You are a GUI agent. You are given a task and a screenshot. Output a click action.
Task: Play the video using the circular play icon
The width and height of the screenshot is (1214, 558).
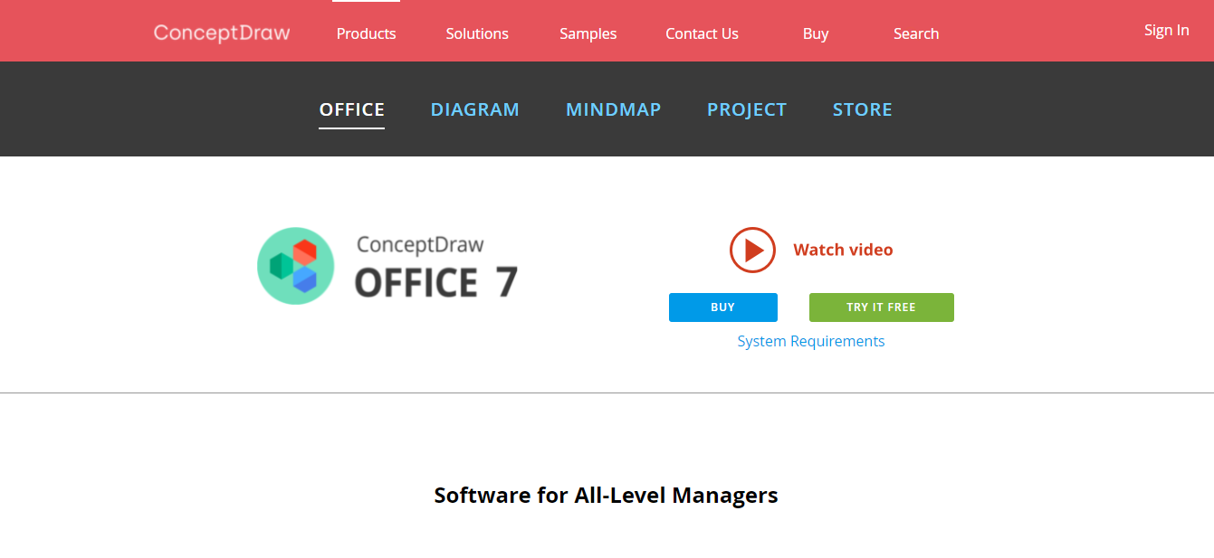753,250
